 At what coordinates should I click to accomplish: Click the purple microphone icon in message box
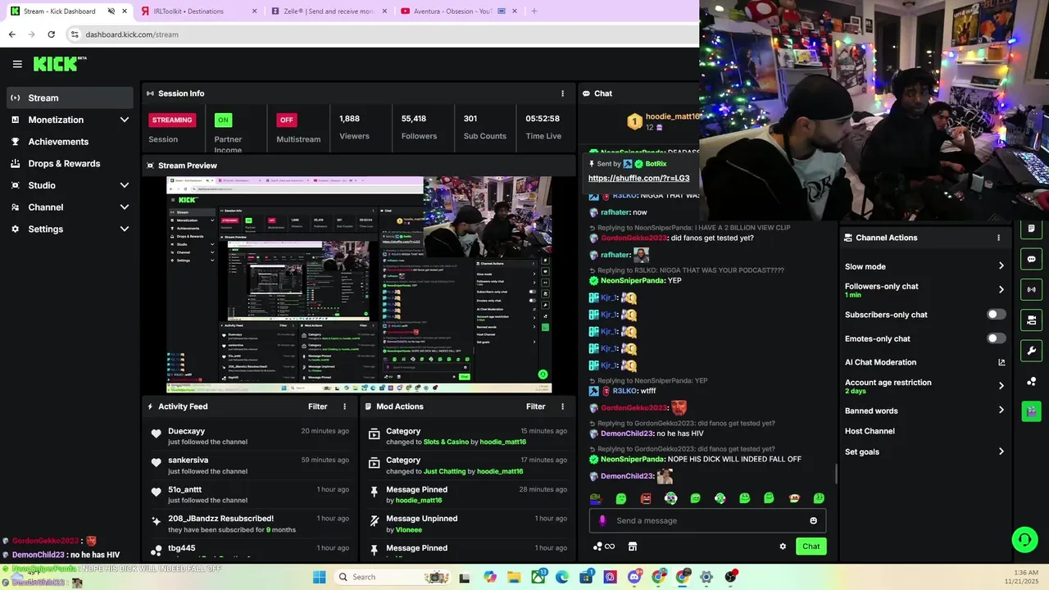point(602,520)
